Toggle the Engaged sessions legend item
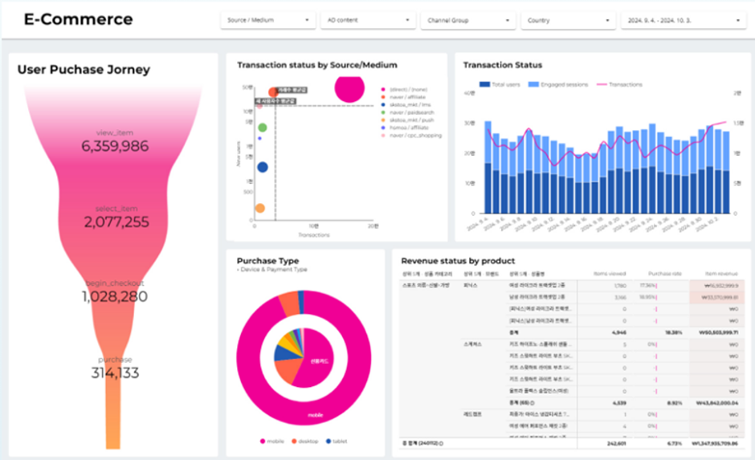Image resolution: width=755 pixels, height=460 pixels. pyautogui.click(x=558, y=84)
